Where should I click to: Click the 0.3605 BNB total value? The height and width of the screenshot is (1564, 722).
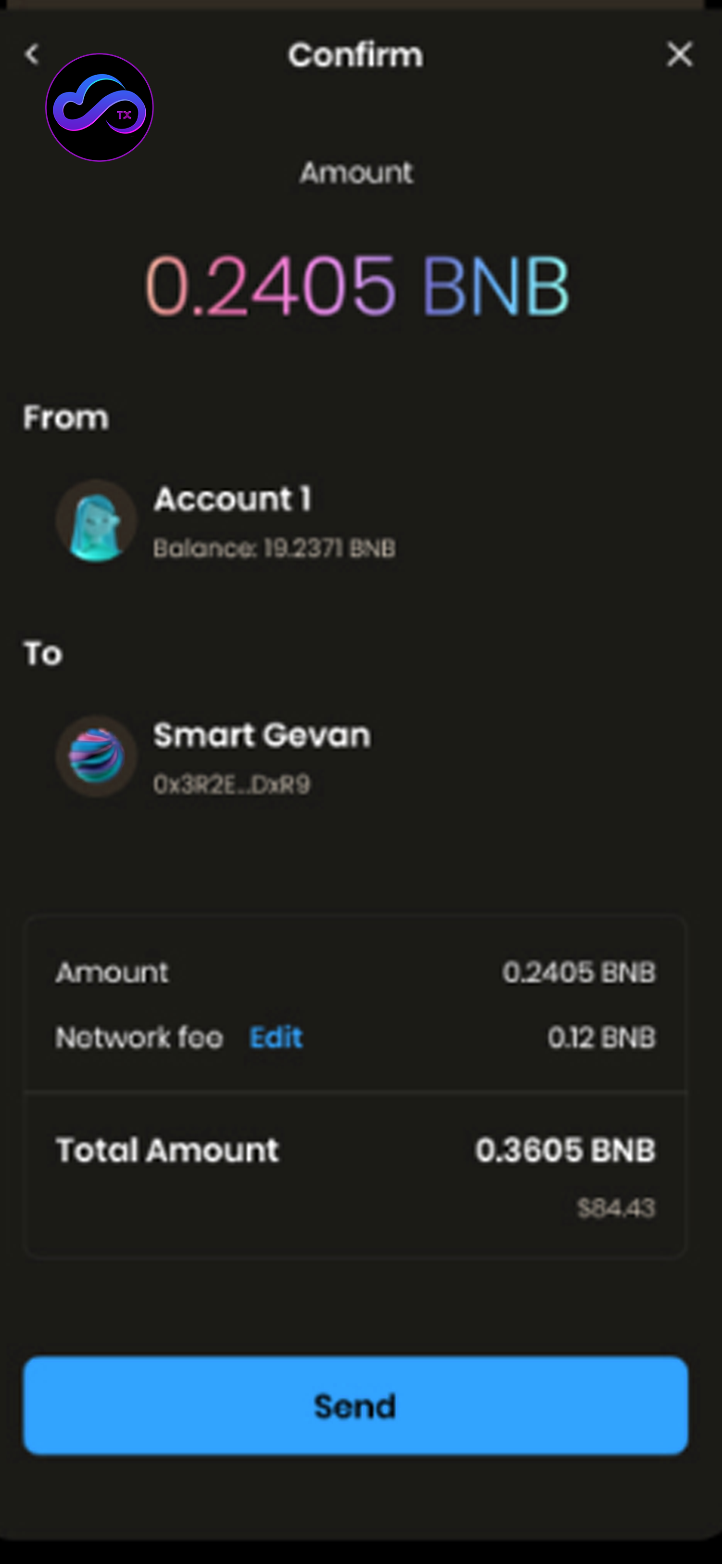pyautogui.click(x=565, y=1150)
